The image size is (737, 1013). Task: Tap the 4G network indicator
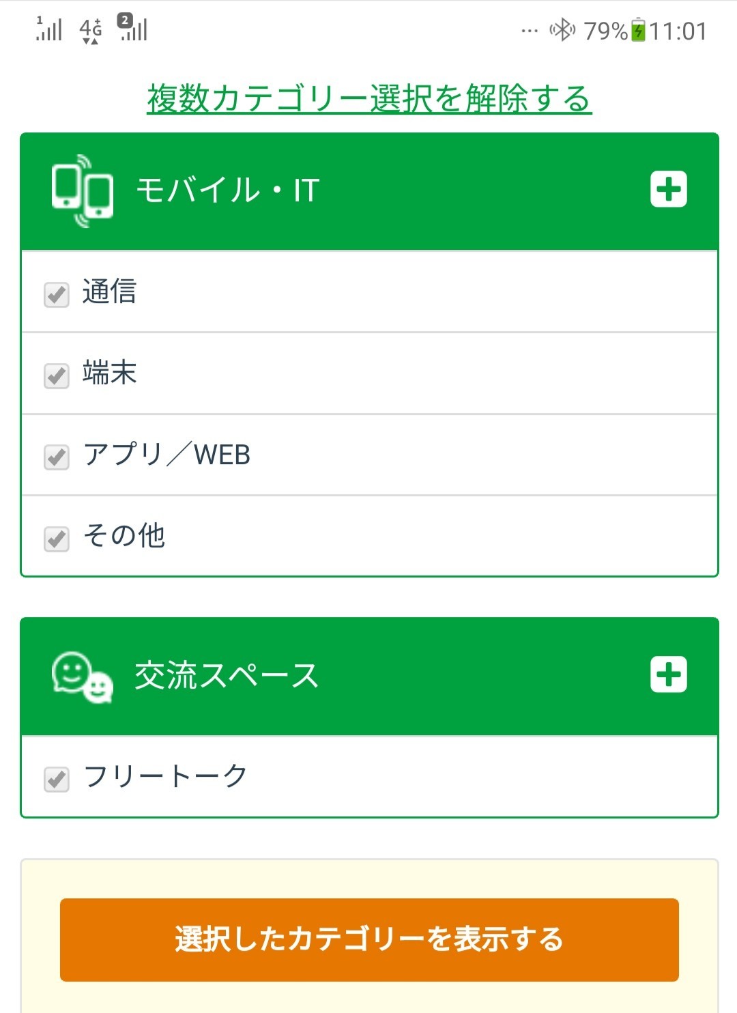pos(91,31)
